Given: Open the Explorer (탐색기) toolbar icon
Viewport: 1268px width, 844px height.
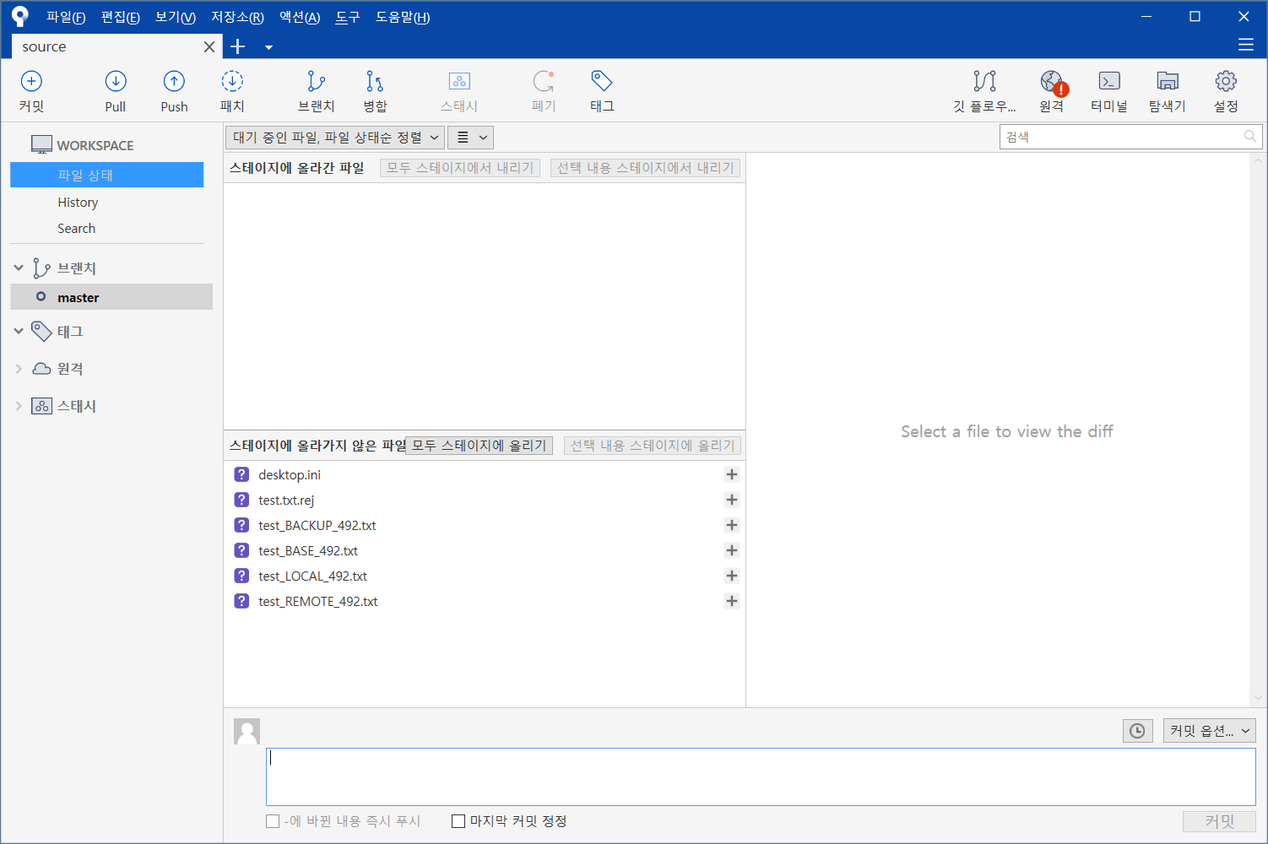Looking at the screenshot, I should tap(1168, 91).
